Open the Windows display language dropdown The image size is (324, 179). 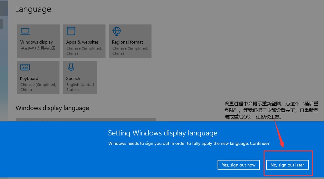tap(86, 120)
